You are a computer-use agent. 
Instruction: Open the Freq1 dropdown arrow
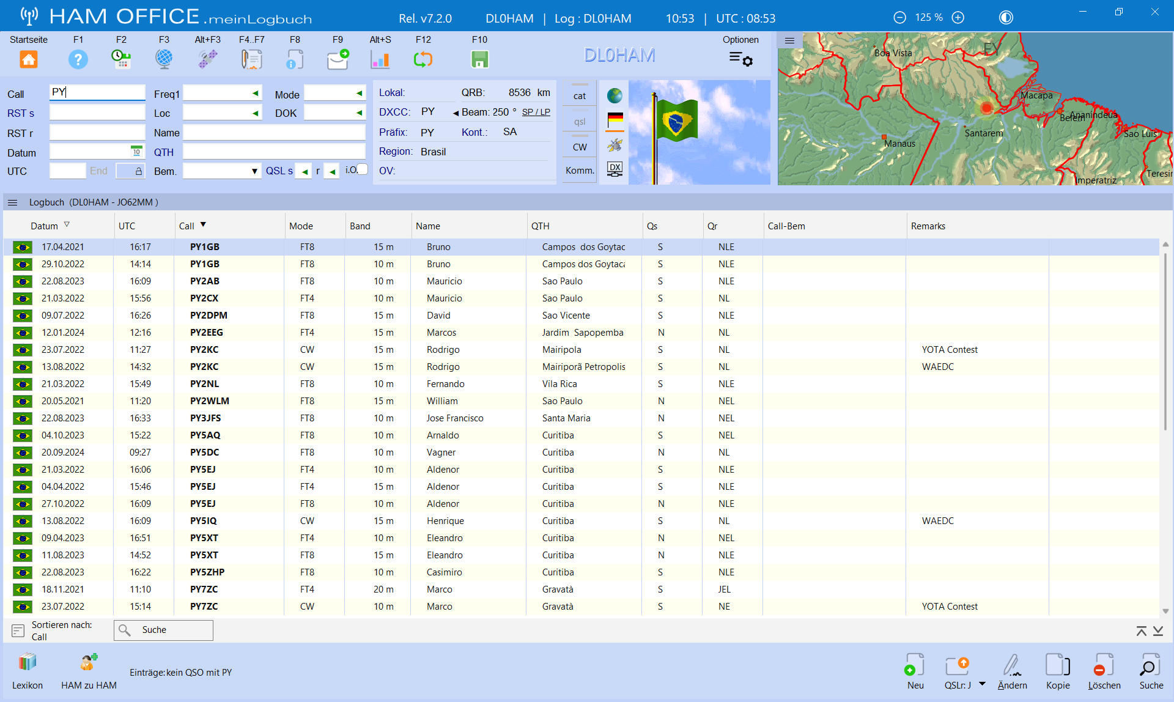[x=255, y=94]
